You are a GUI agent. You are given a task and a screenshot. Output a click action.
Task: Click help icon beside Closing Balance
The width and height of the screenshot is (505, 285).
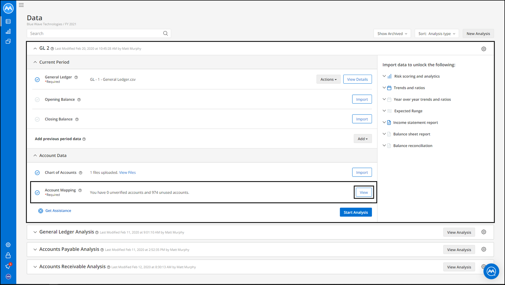(x=77, y=119)
